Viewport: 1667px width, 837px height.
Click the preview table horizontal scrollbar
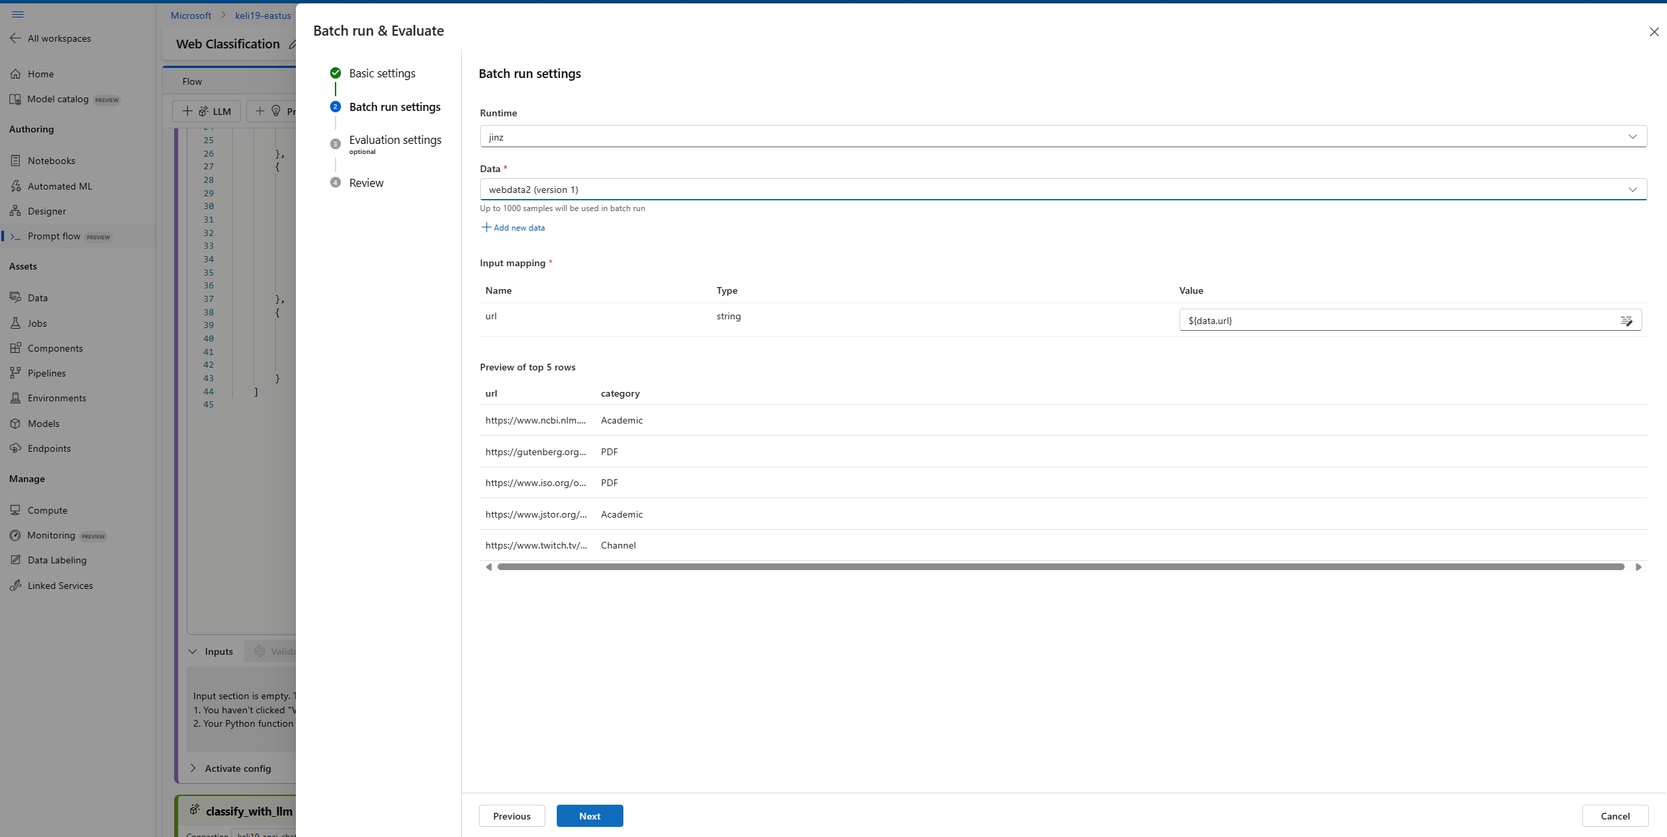click(x=1060, y=567)
